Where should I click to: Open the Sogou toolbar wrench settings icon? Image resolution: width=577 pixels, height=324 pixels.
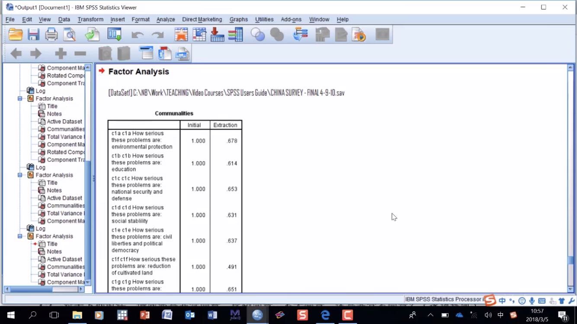tap(571, 301)
